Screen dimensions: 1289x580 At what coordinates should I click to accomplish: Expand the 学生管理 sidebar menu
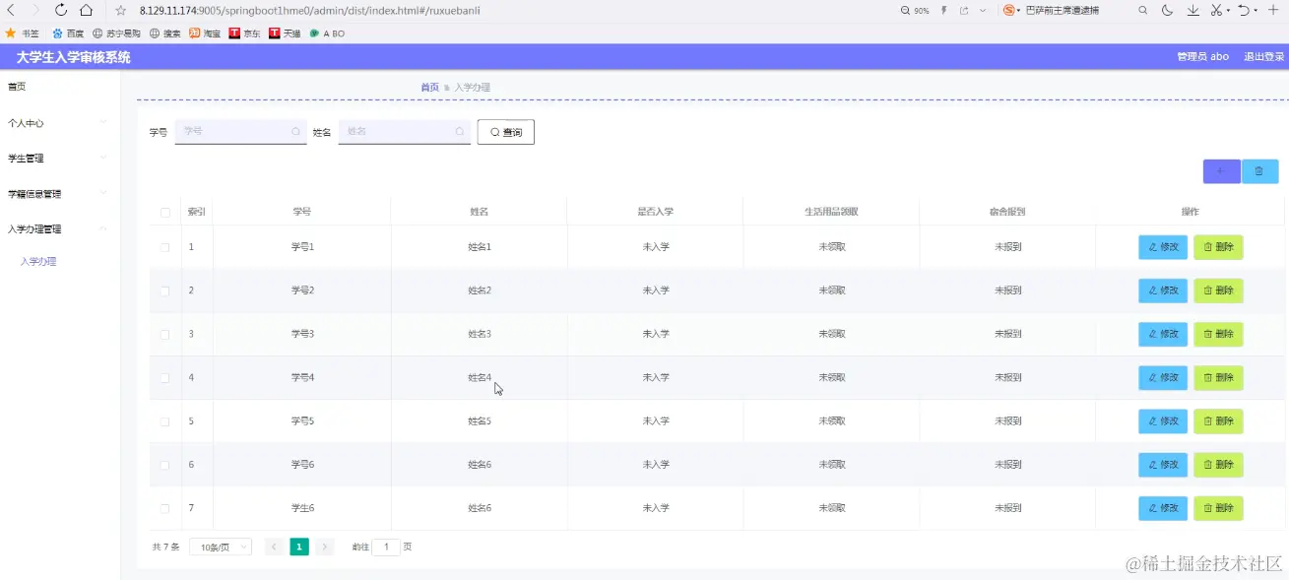click(x=60, y=158)
